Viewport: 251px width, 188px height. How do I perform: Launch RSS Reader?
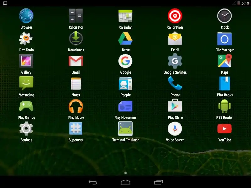point(224,106)
